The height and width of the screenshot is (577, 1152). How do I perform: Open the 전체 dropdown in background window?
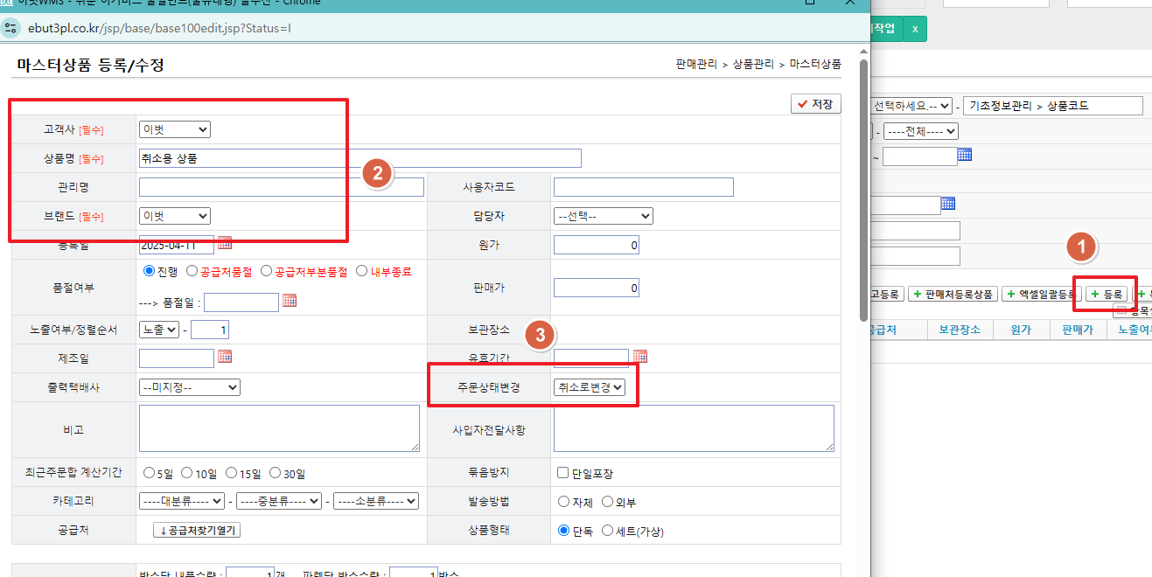[x=921, y=131]
